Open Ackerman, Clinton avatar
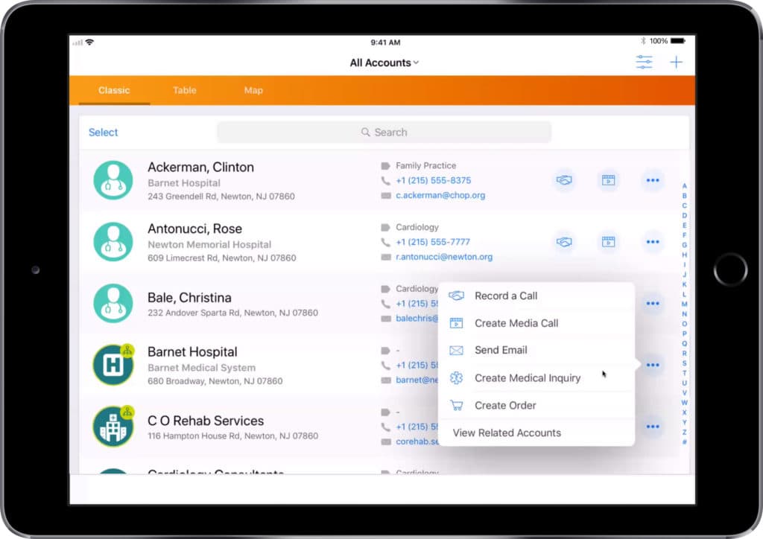 pos(113,180)
